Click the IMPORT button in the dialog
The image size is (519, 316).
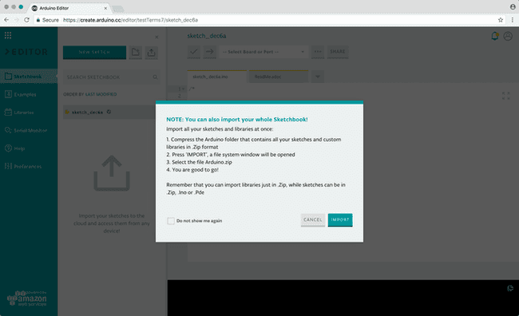pos(340,219)
